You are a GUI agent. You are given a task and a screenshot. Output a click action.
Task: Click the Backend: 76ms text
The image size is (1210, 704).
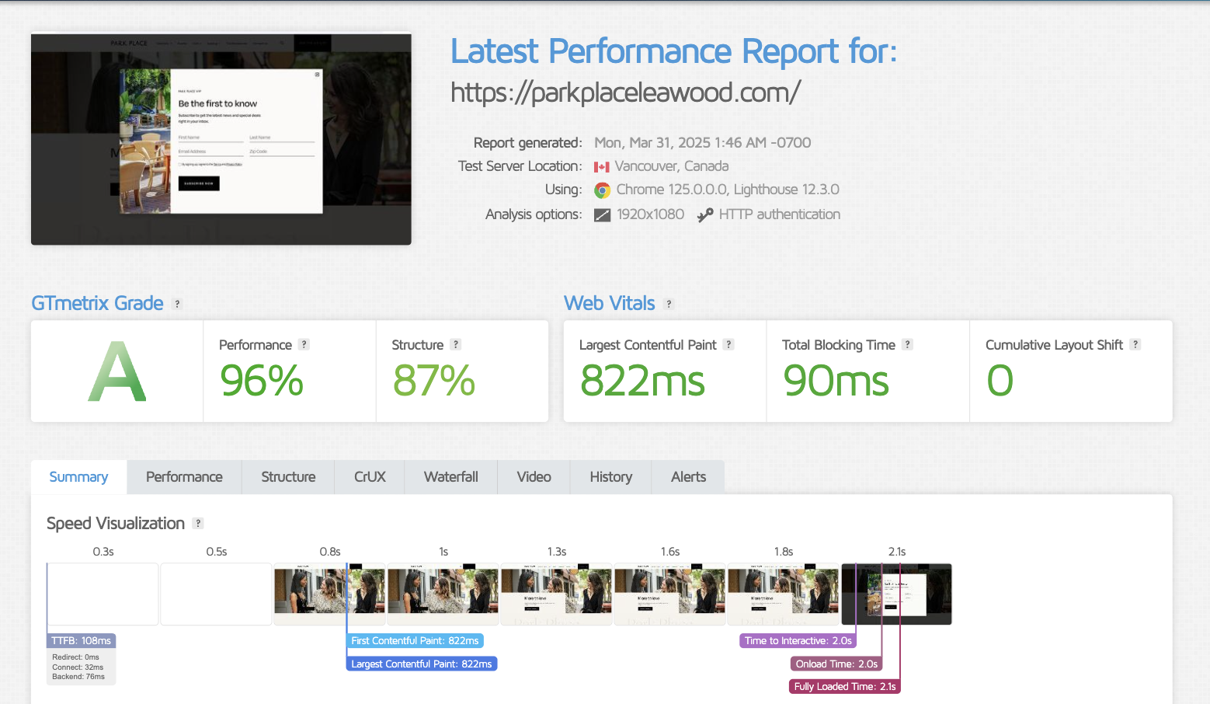click(x=78, y=677)
